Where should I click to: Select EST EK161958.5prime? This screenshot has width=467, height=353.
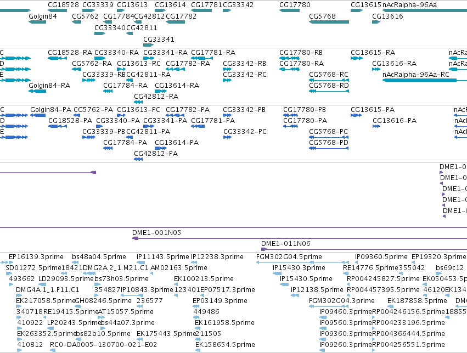(224, 323)
